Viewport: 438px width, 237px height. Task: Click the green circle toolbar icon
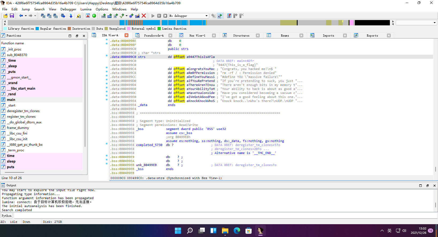click(x=94, y=16)
